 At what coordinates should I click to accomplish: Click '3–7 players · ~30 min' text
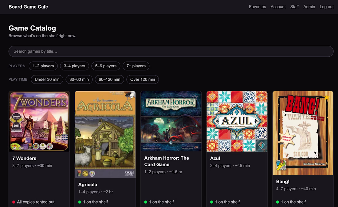point(32,166)
